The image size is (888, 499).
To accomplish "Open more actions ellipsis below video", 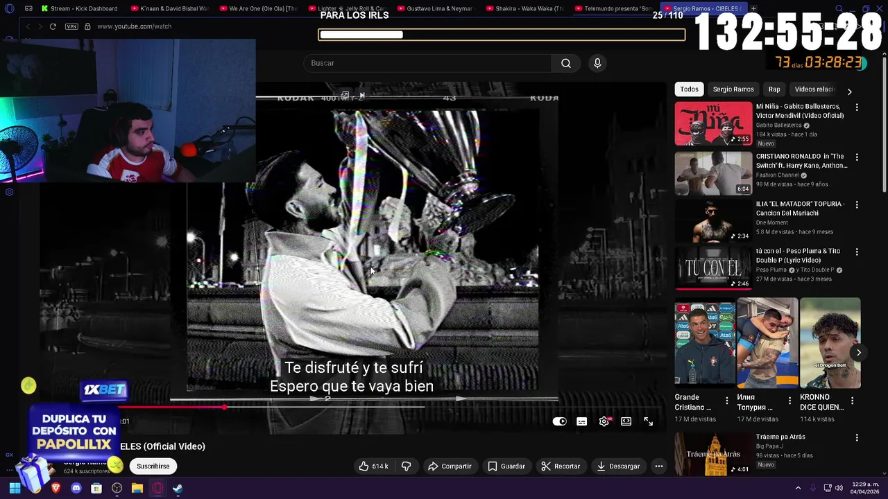I will coord(659,466).
